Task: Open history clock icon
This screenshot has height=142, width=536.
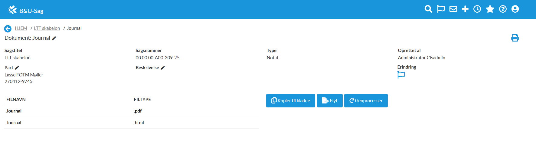Action: tap(477, 9)
